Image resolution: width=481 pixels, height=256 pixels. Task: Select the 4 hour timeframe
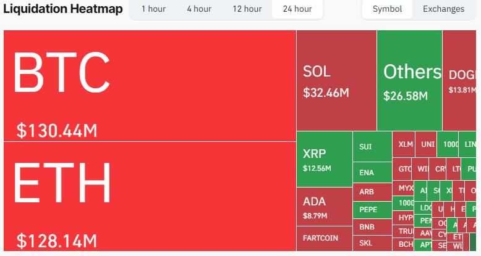(x=199, y=9)
